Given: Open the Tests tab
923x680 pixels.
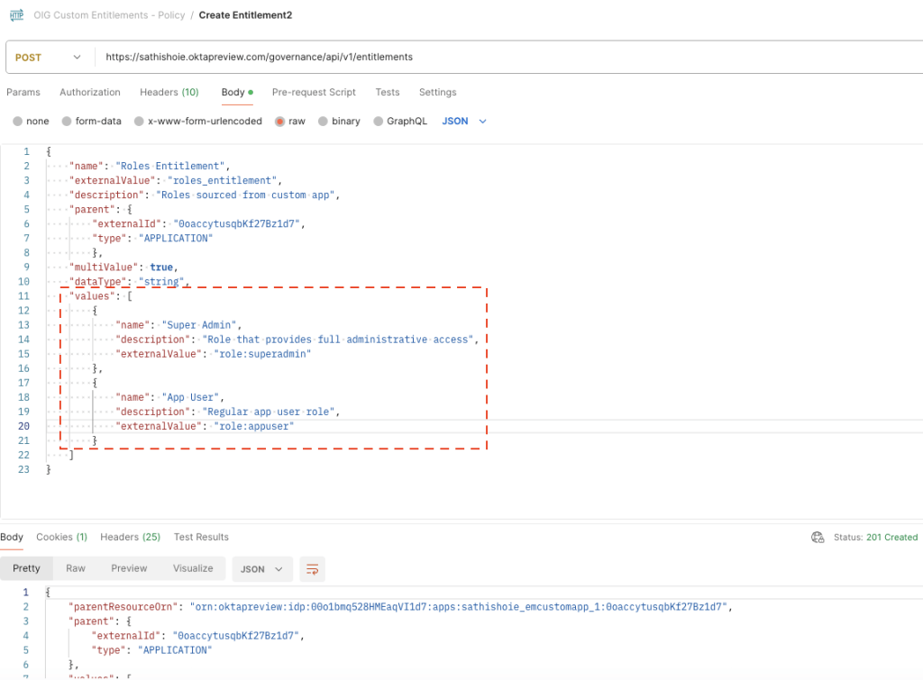Looking at the screenshot, I should (388, 93).
